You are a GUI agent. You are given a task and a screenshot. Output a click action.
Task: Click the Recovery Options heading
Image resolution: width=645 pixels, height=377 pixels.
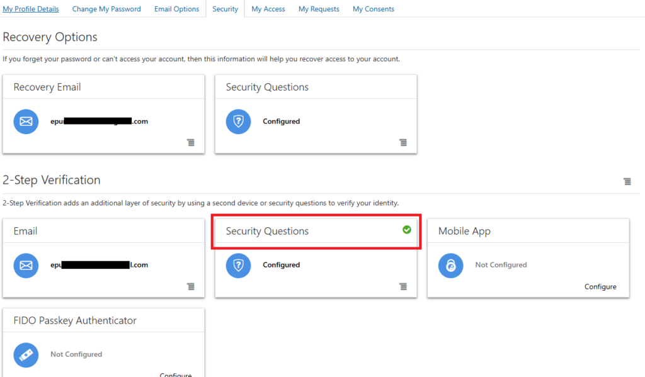(50, 37)
